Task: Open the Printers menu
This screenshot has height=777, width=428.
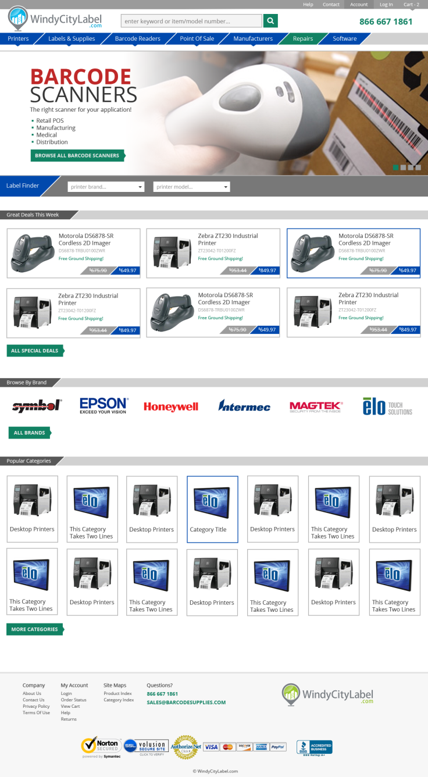Action: (x=18, y=38)
